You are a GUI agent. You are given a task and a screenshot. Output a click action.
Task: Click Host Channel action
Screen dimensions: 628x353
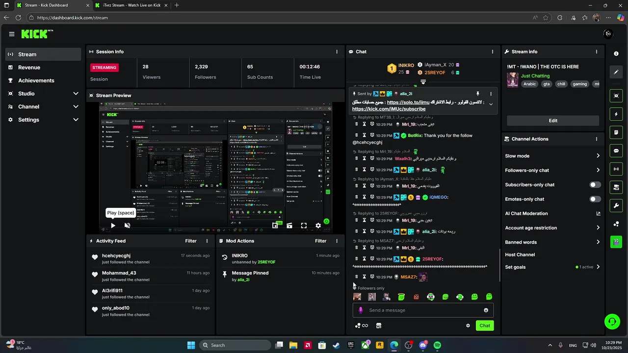tap(520, 254)
